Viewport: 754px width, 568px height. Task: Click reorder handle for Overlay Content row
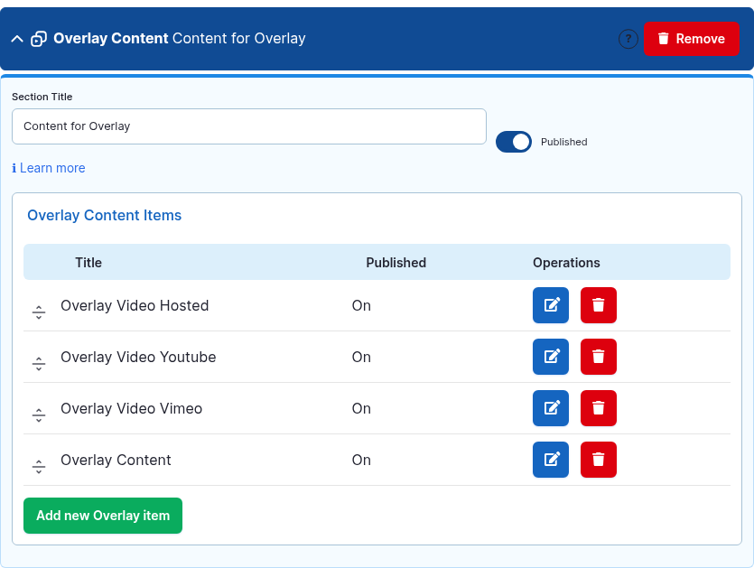39,467
